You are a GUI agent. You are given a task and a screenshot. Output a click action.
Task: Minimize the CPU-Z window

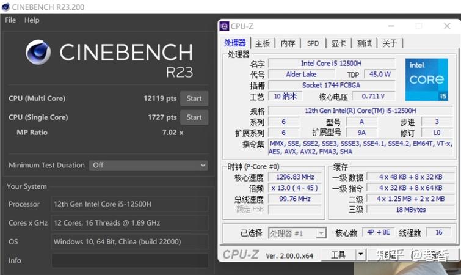click(391, 26)
